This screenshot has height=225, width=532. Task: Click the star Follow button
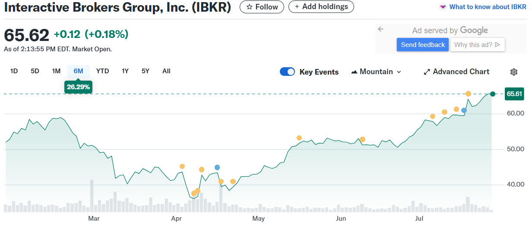(x=262, y=7)
